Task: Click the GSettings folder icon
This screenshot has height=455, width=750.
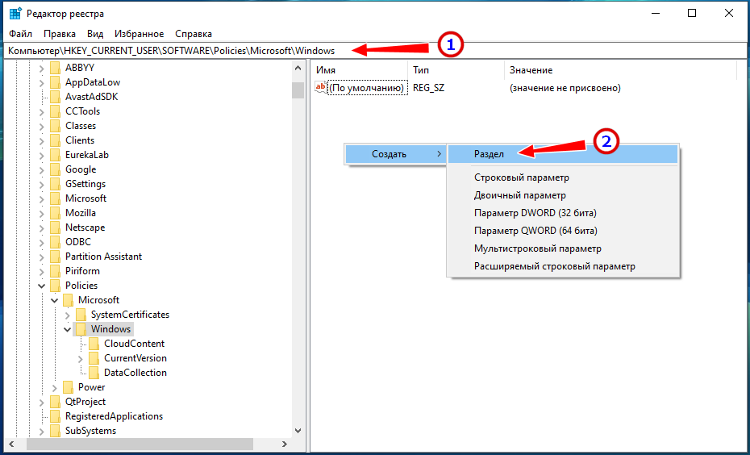Action: [x=55, y=184]
